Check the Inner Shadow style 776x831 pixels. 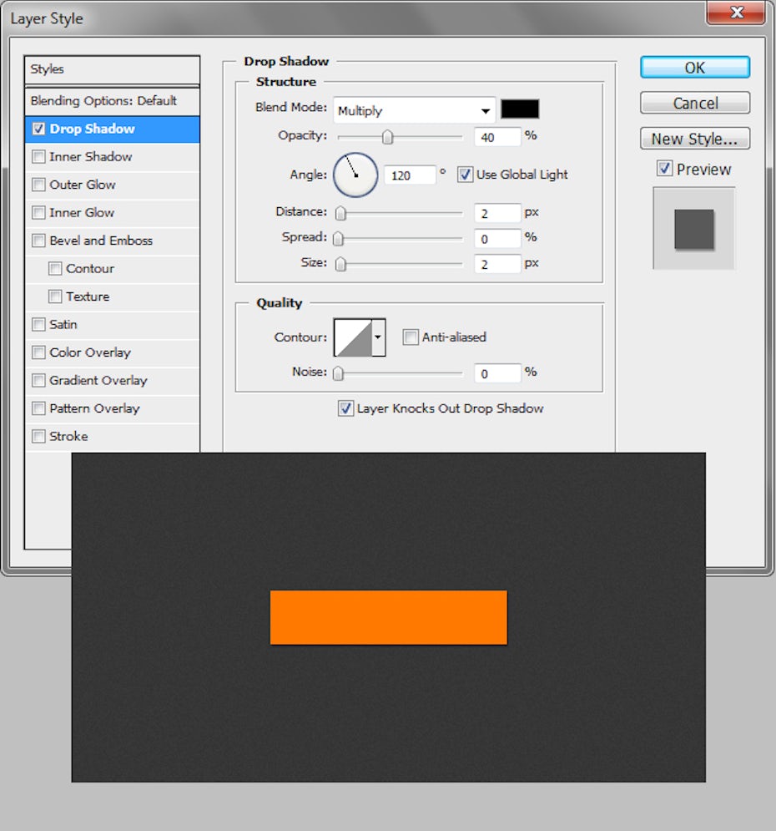click(x=38, y=157)
